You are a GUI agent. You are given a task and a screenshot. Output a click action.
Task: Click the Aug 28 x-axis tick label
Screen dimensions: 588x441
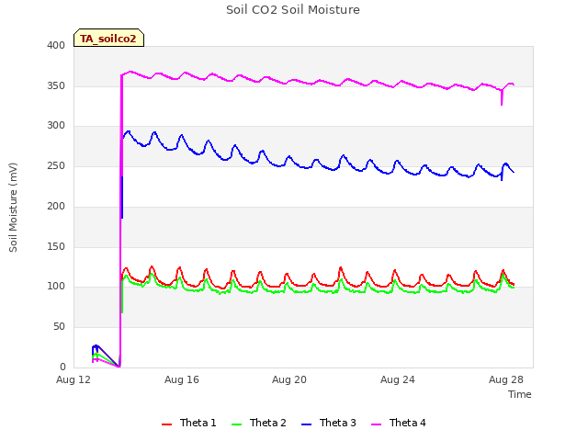tap(506, 379)
